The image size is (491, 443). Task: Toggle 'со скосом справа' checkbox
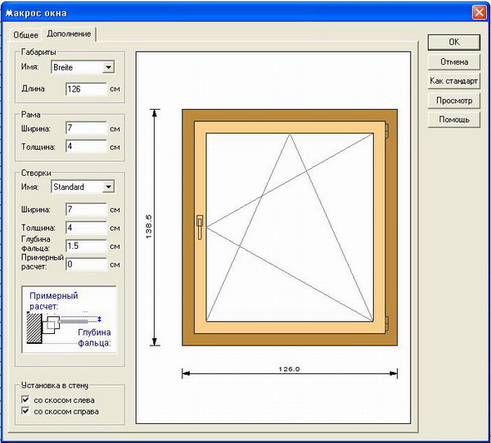coord(26,411)
